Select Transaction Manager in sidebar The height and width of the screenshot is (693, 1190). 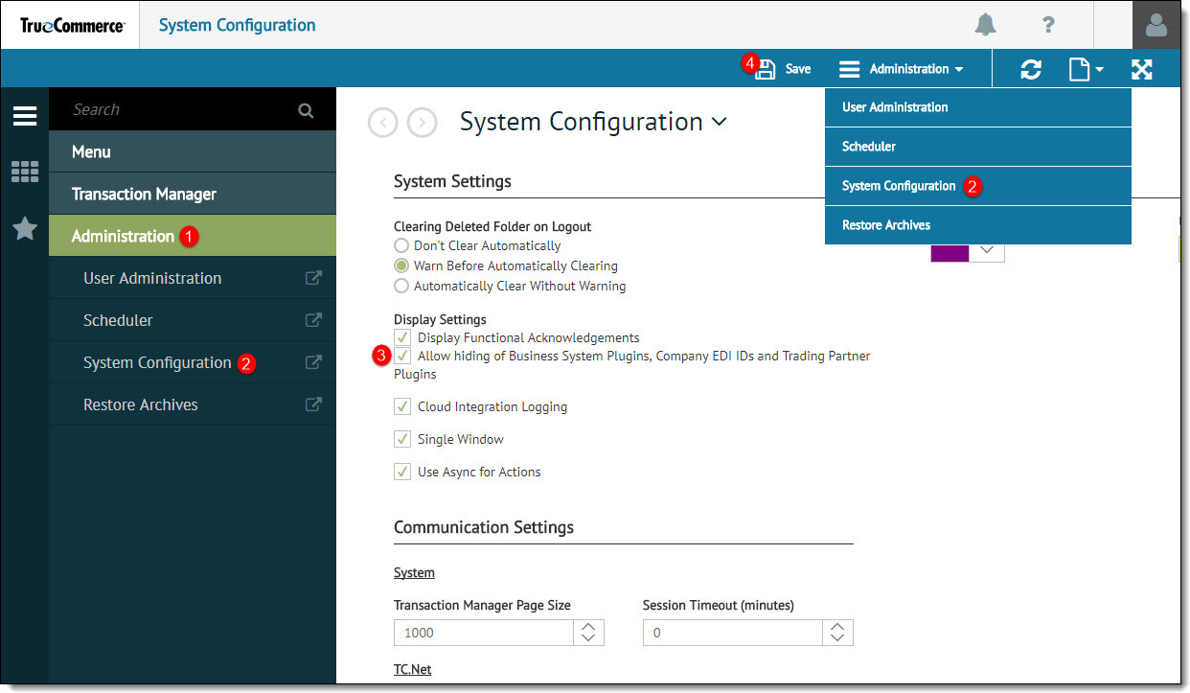pyautogui.click(x=145, y=194)
